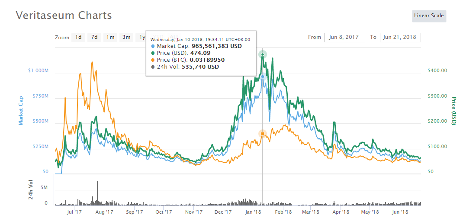Click the Apr '18 timeline label
The image size is (463, 221).
(x=341, y=212)
